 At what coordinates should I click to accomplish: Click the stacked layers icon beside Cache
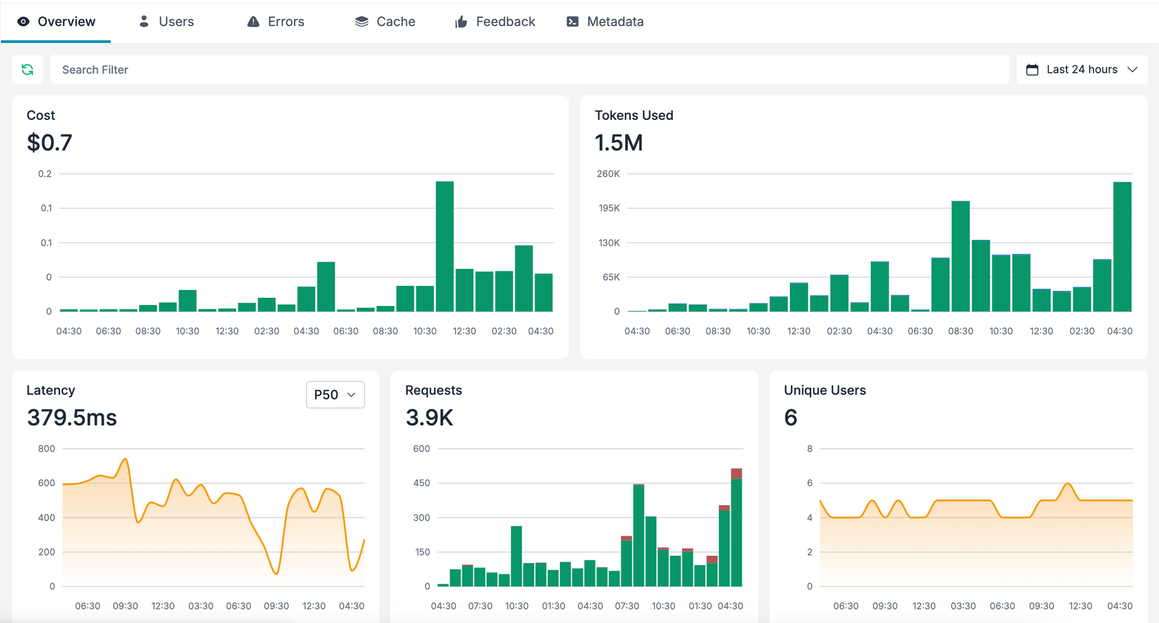[361, 21]
